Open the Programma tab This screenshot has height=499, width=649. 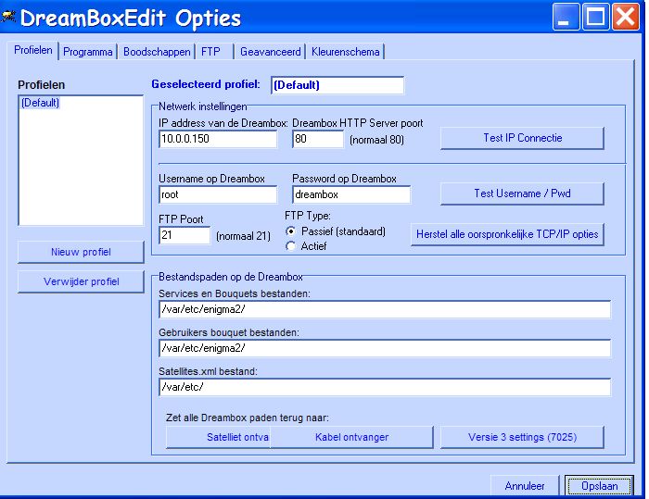pos(88,52)
